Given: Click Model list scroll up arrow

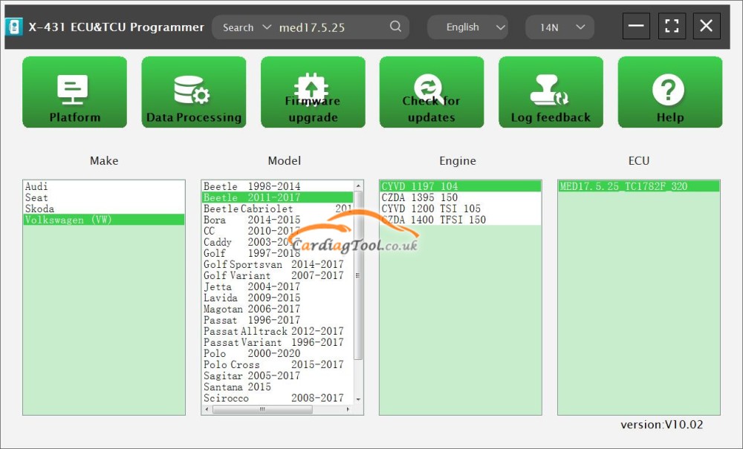Looking at the screenshot, I should point(358,186).
